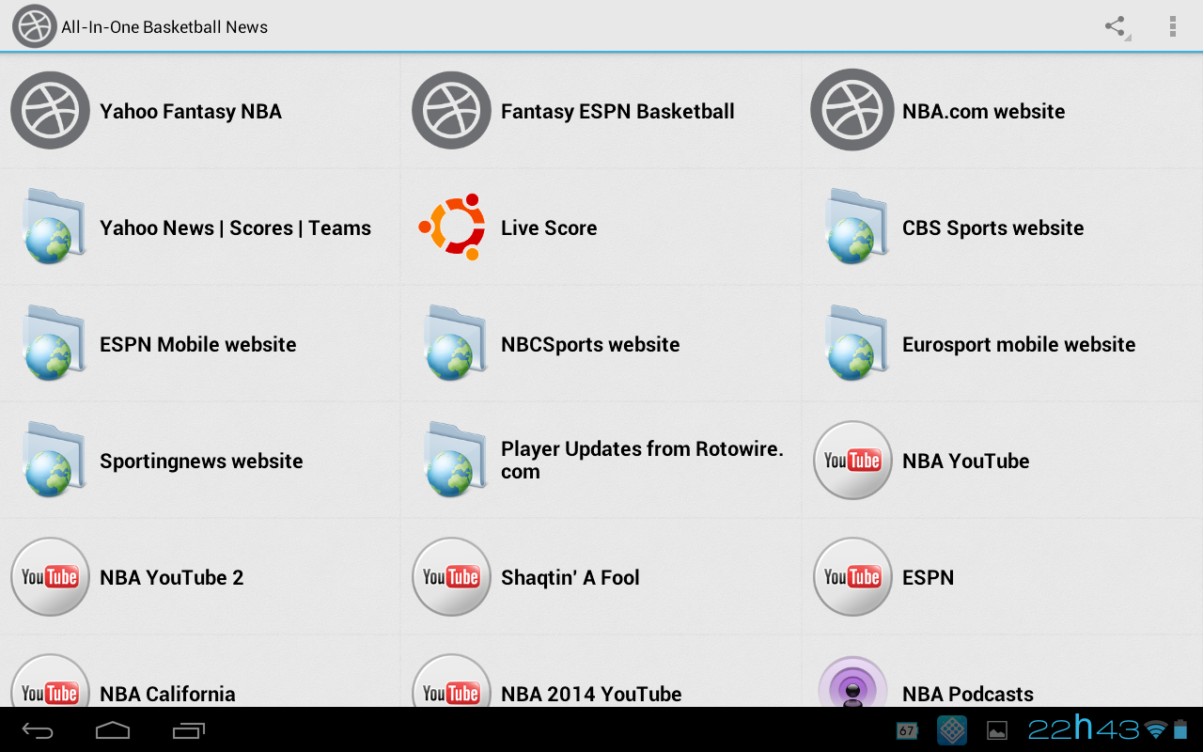Tap the app basketball logo in title bar

pyautogui.click(x=35, y=26)
